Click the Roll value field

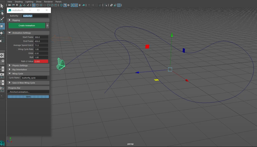click(41, 57)
